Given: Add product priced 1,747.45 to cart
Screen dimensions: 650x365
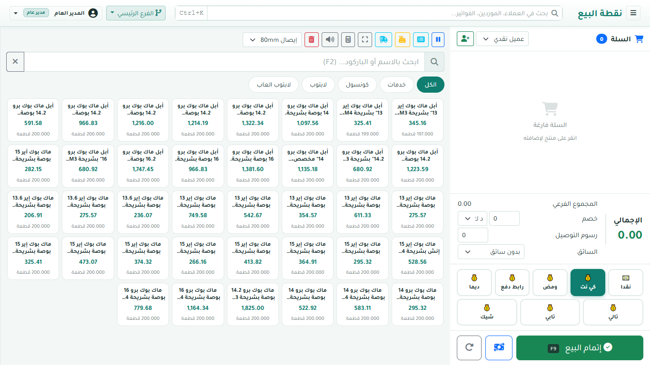Looking at the screenshot, I should [x=143, y=166].
